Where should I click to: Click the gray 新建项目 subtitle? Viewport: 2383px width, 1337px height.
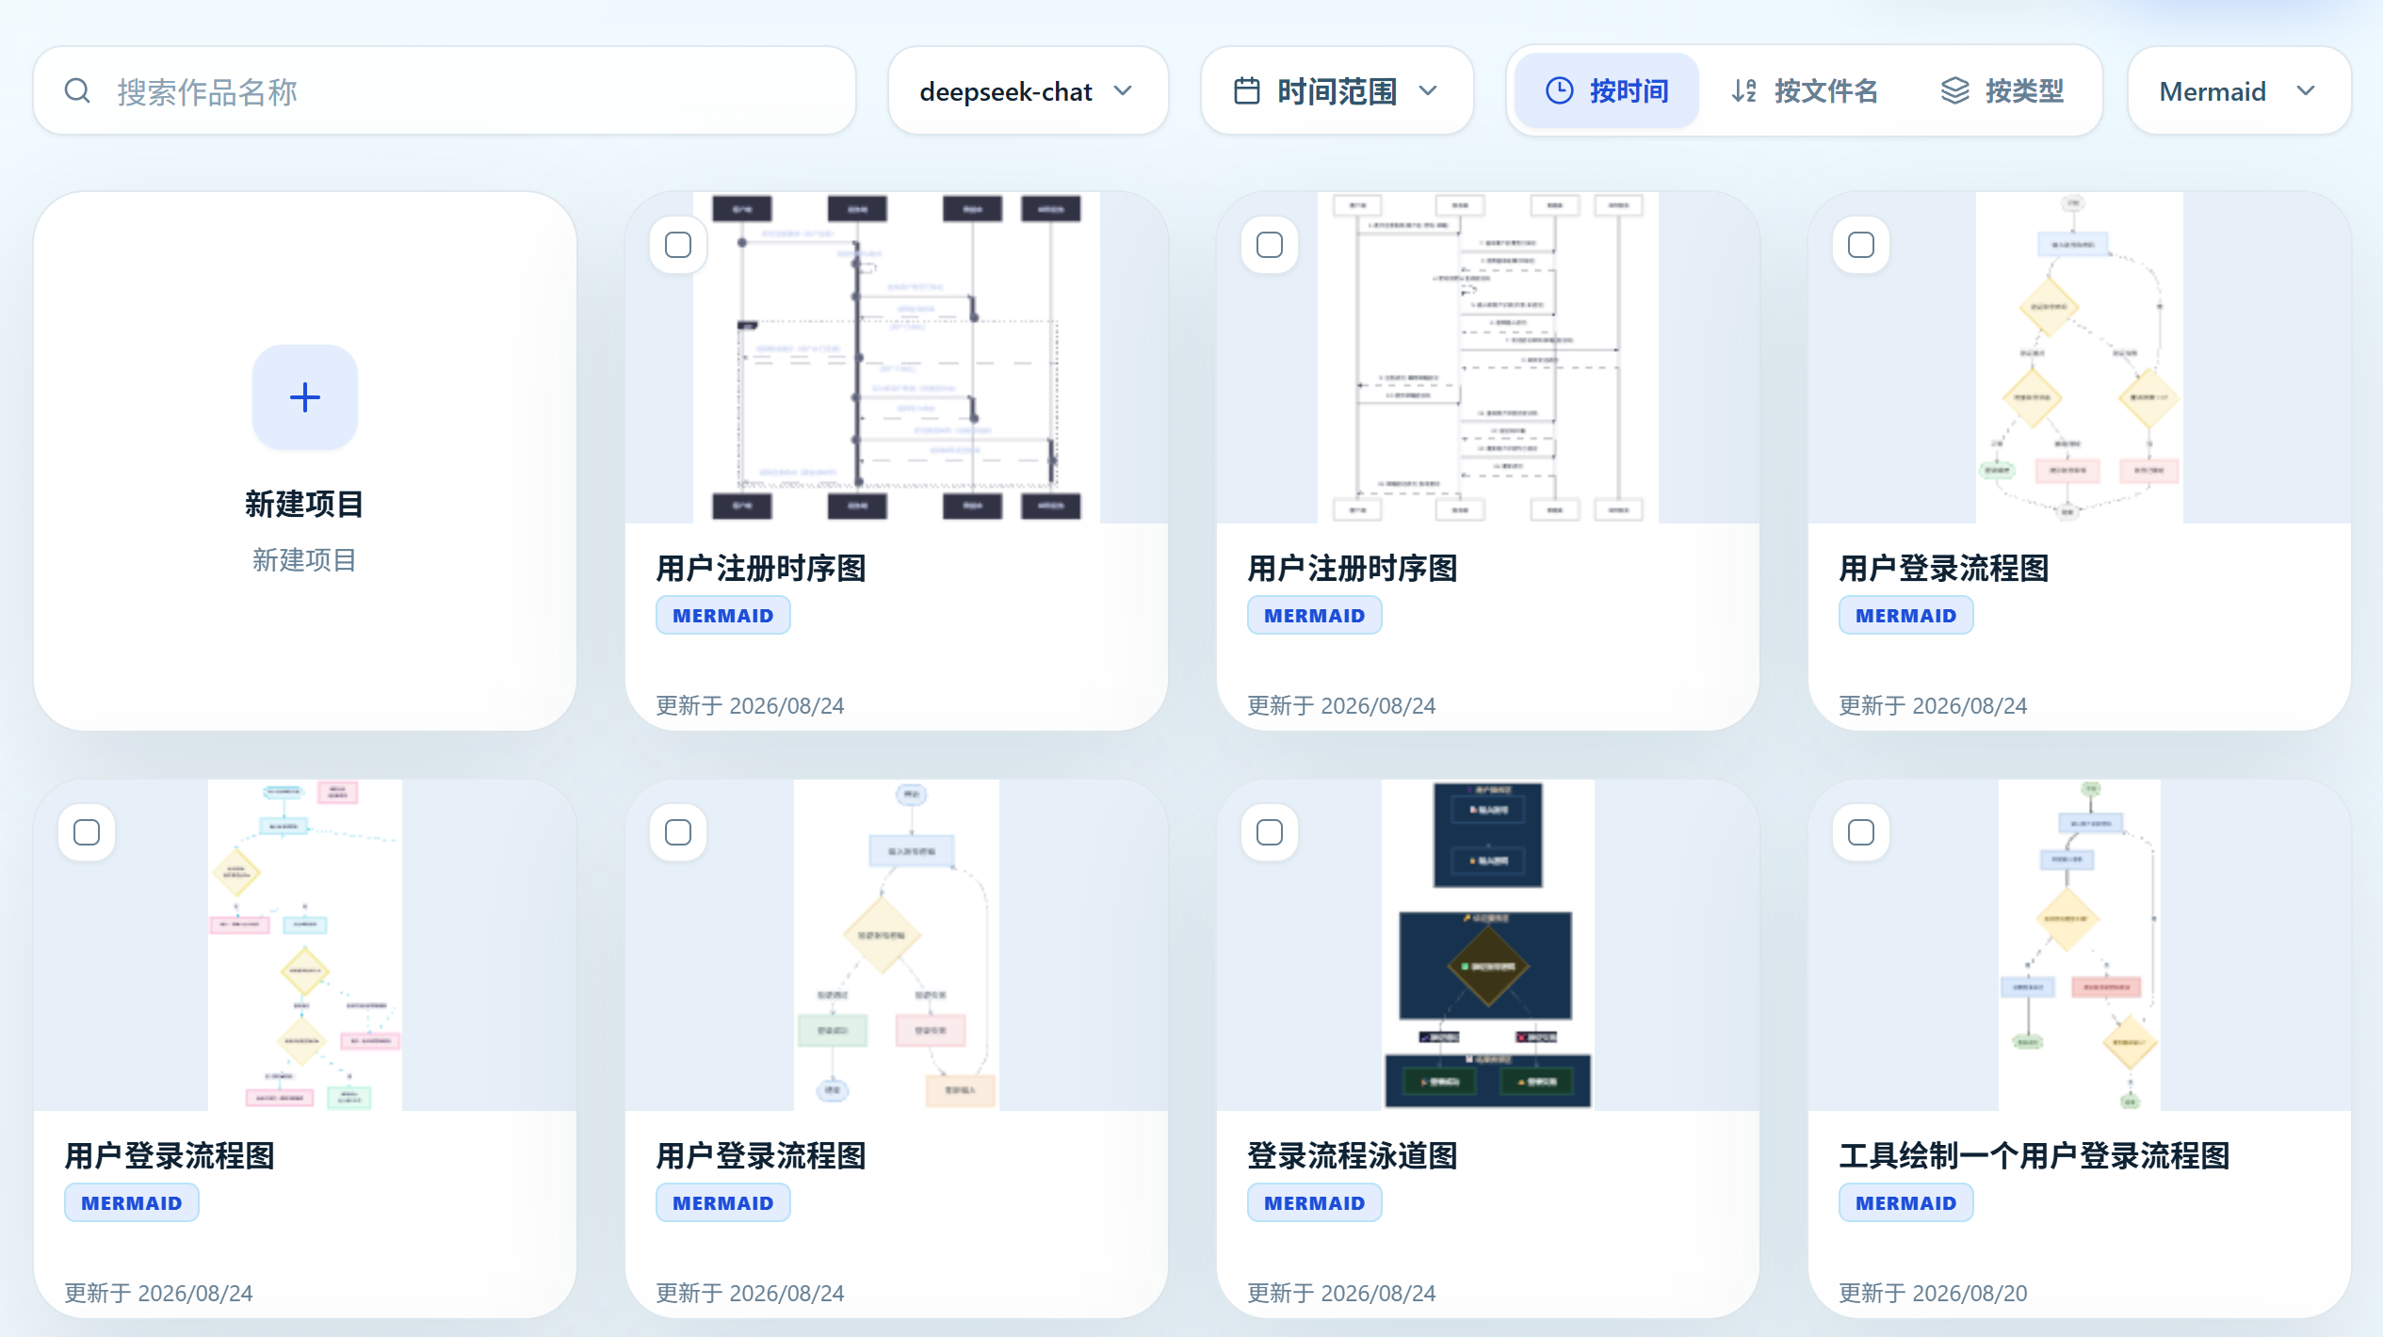point(304,560)
